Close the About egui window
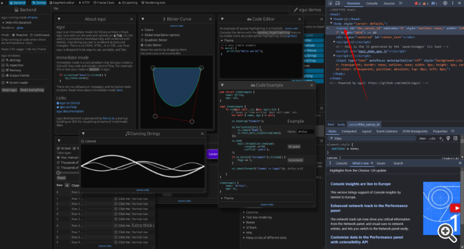This screenshot has width=464, height=249. pos(131,20)
